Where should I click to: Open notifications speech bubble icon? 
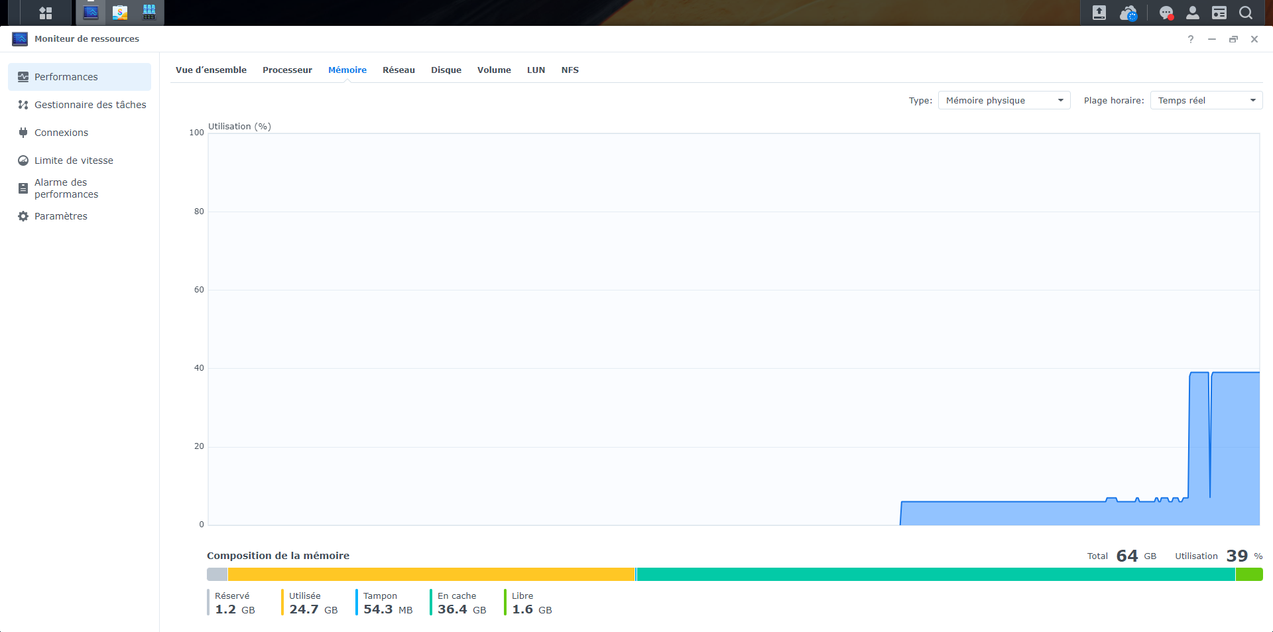pos(1166,13)
